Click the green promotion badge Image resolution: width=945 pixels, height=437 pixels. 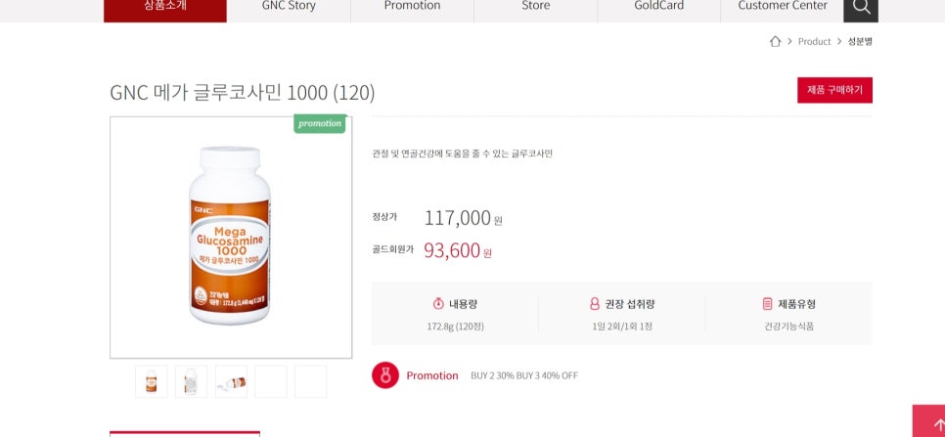click(320, 124)
